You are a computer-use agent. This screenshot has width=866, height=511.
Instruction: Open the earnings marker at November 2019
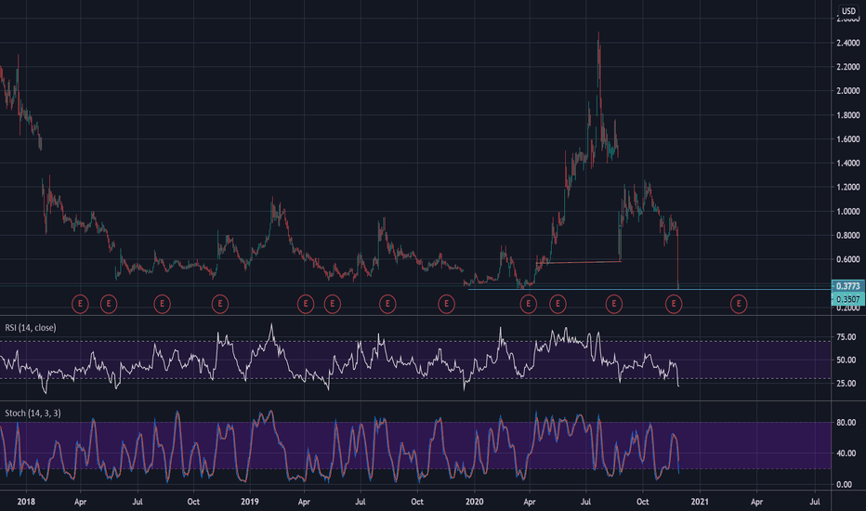pyautogui.click(x=446, y=304)
